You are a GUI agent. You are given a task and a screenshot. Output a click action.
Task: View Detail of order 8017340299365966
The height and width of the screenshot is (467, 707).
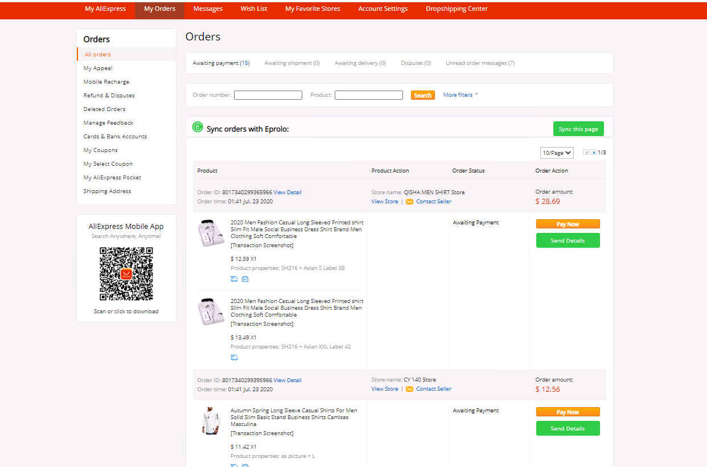click(287, 192)
